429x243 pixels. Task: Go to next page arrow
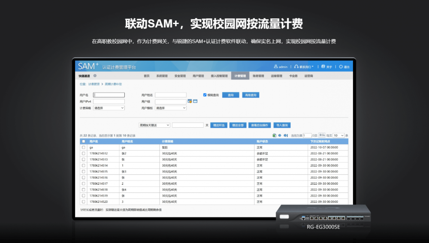tap(280, 135)
